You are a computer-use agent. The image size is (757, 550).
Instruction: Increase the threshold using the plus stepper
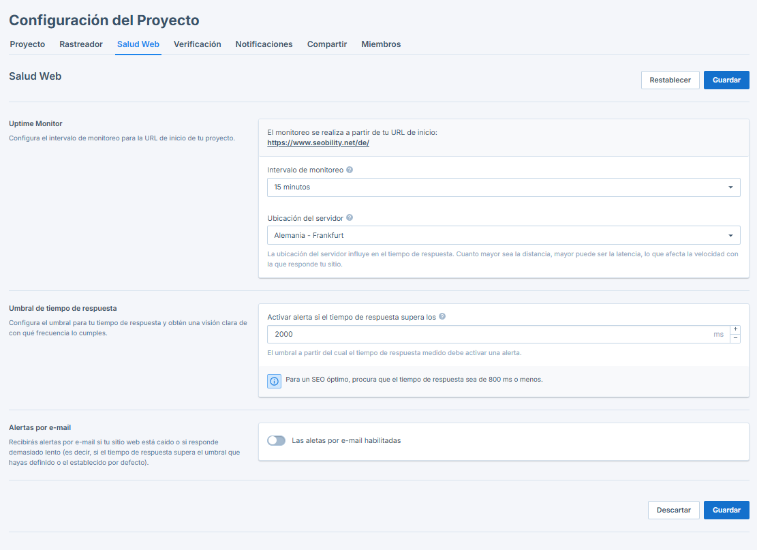coord(736,329)
